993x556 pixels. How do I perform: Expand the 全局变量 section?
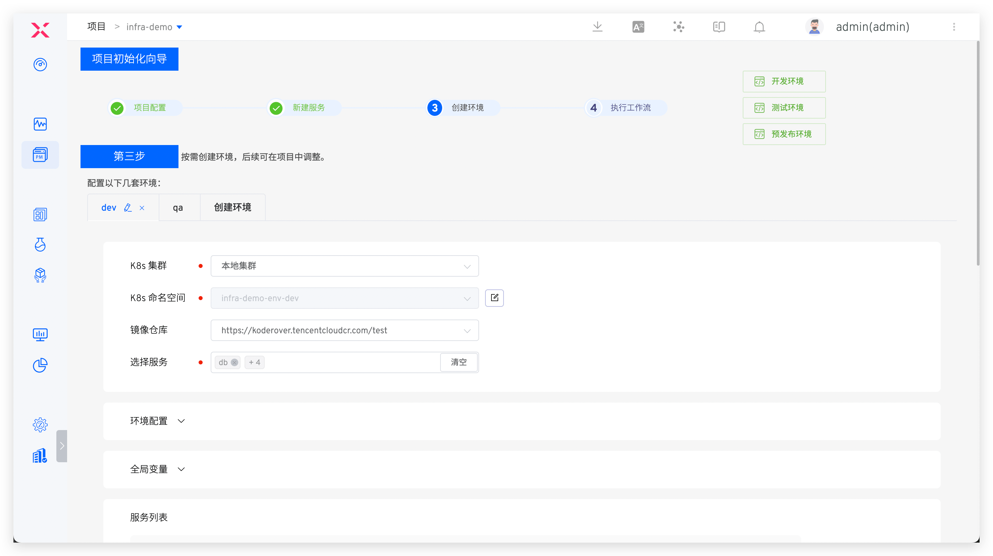157,469
